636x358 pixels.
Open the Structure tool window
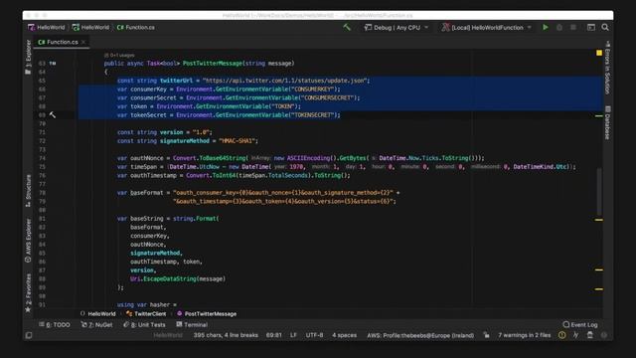tap(28, 191)
